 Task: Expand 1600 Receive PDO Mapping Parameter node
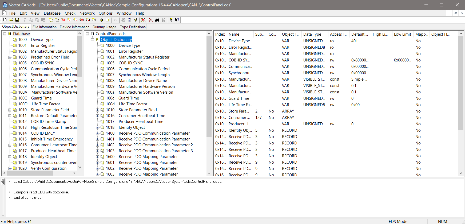tap(98, 157)
